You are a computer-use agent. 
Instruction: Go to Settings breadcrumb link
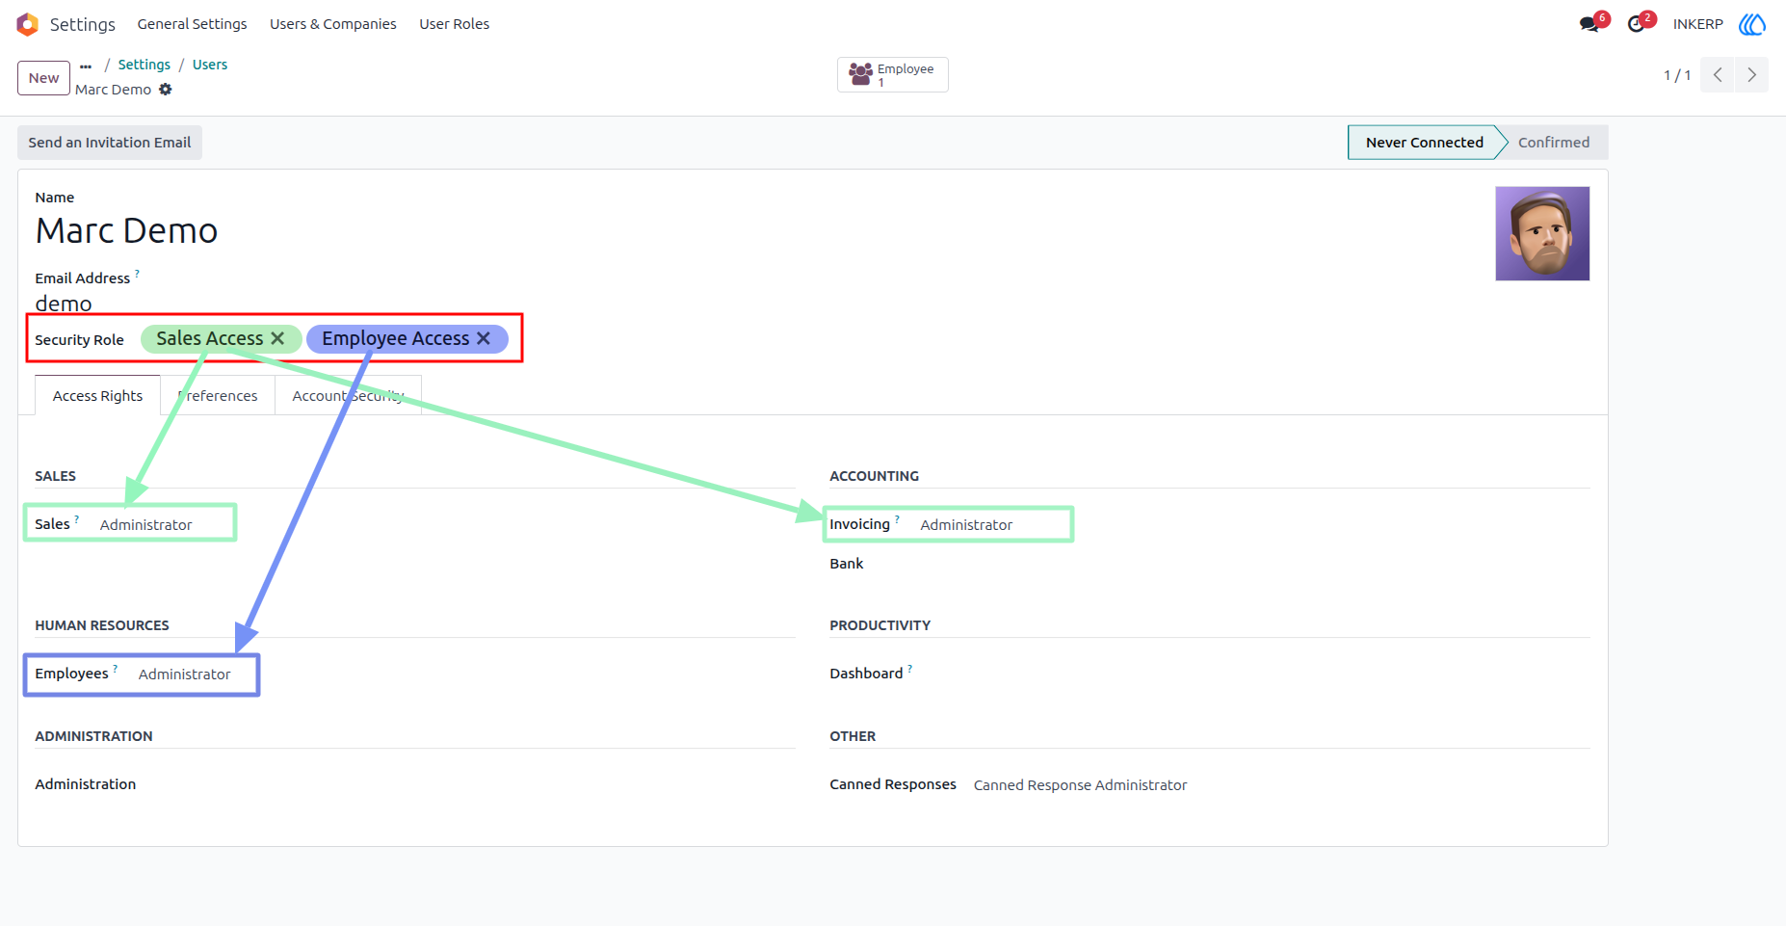click(144, 65)
